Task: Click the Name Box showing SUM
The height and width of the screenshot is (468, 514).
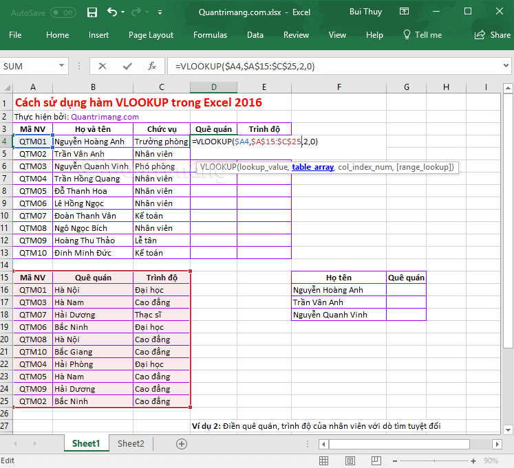Action: [29, 66]
